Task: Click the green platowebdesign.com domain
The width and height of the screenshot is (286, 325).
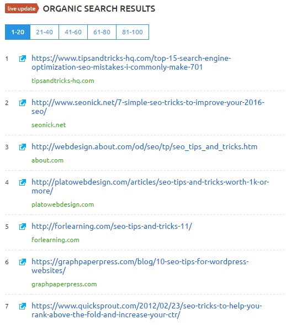Action: pyautogui.click(x=62, y=205)
